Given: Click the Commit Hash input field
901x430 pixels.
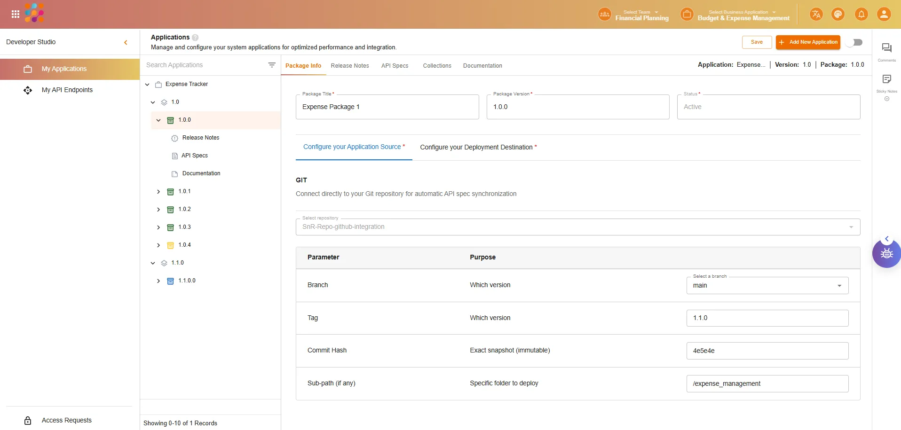Looking at the screenshot, I should tap(767, 351).
